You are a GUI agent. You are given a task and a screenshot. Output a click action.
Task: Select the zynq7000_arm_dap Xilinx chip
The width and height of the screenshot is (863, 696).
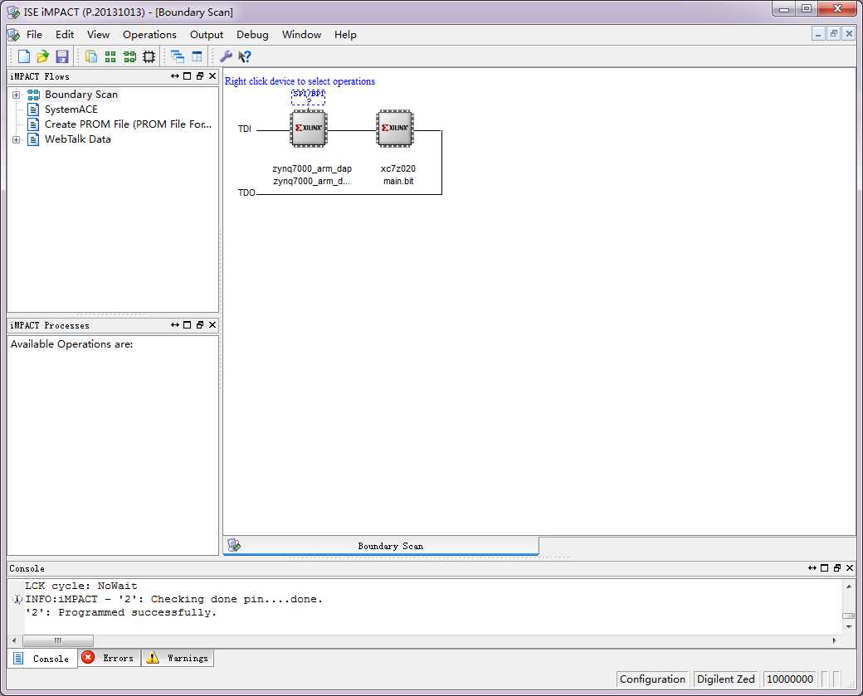(x=308, y=129)
